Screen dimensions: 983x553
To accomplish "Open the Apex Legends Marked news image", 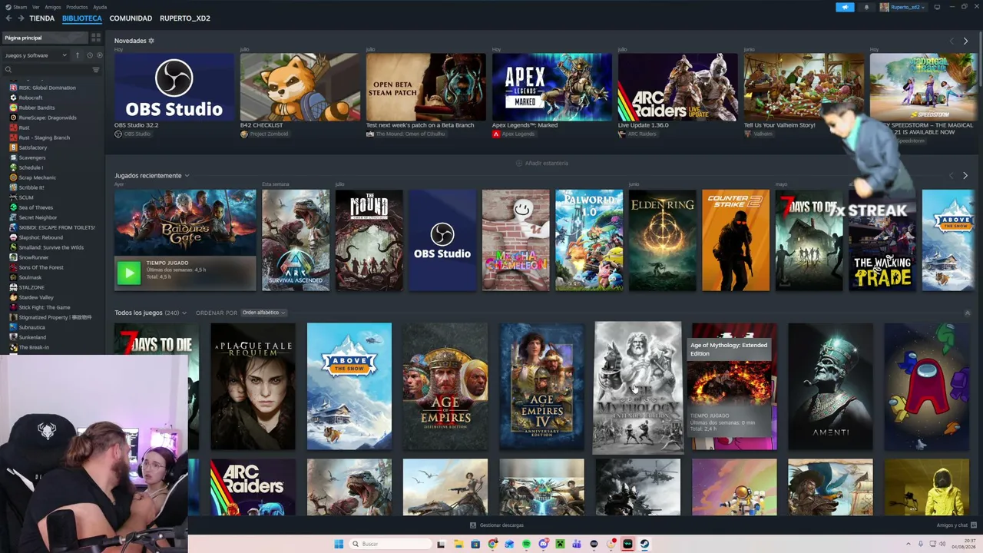I will click(552, 87).
